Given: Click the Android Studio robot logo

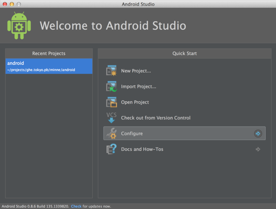Looking at the screenshot, I should pyautogui.click(x=19, y=25).
